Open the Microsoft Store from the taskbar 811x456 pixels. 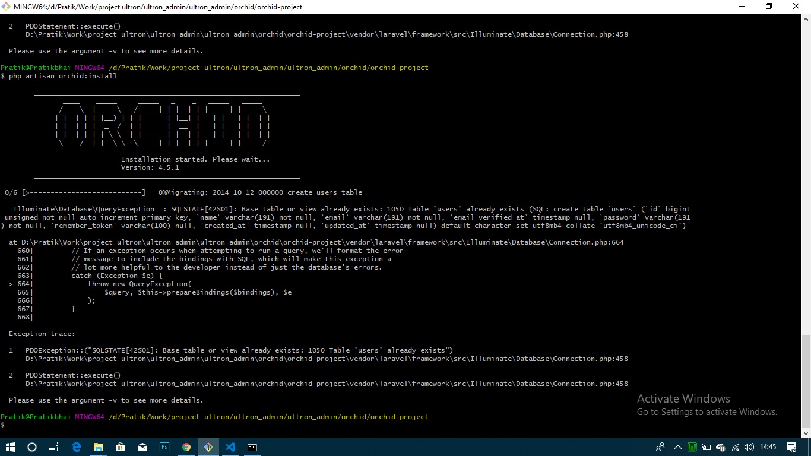pyautogui.click(x=120, y=447)
